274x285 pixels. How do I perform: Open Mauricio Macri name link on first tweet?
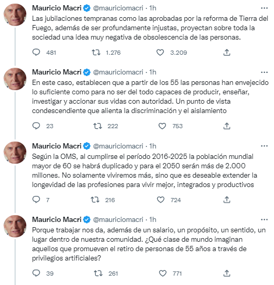(x=57, y=8)
